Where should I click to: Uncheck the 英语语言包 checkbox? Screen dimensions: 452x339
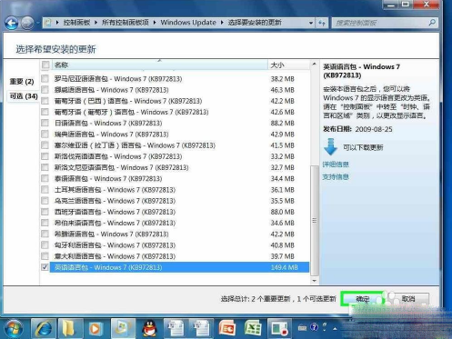pos(45,267)
